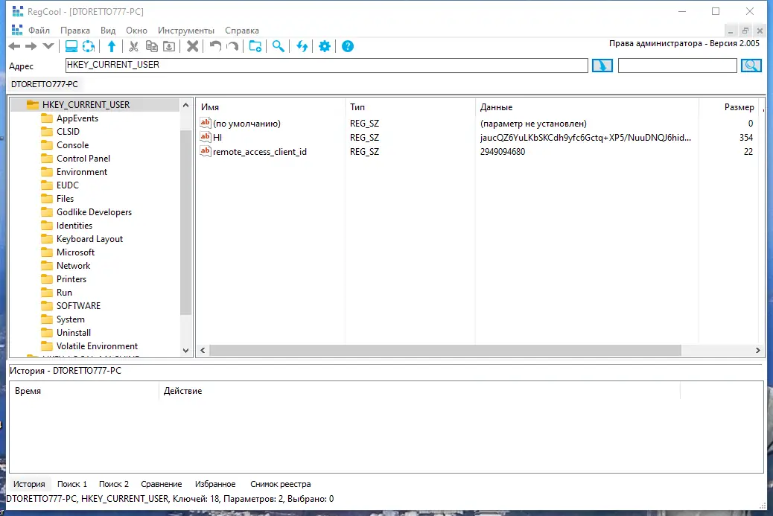Click the Undo arrow icon

tap(215, 46)
